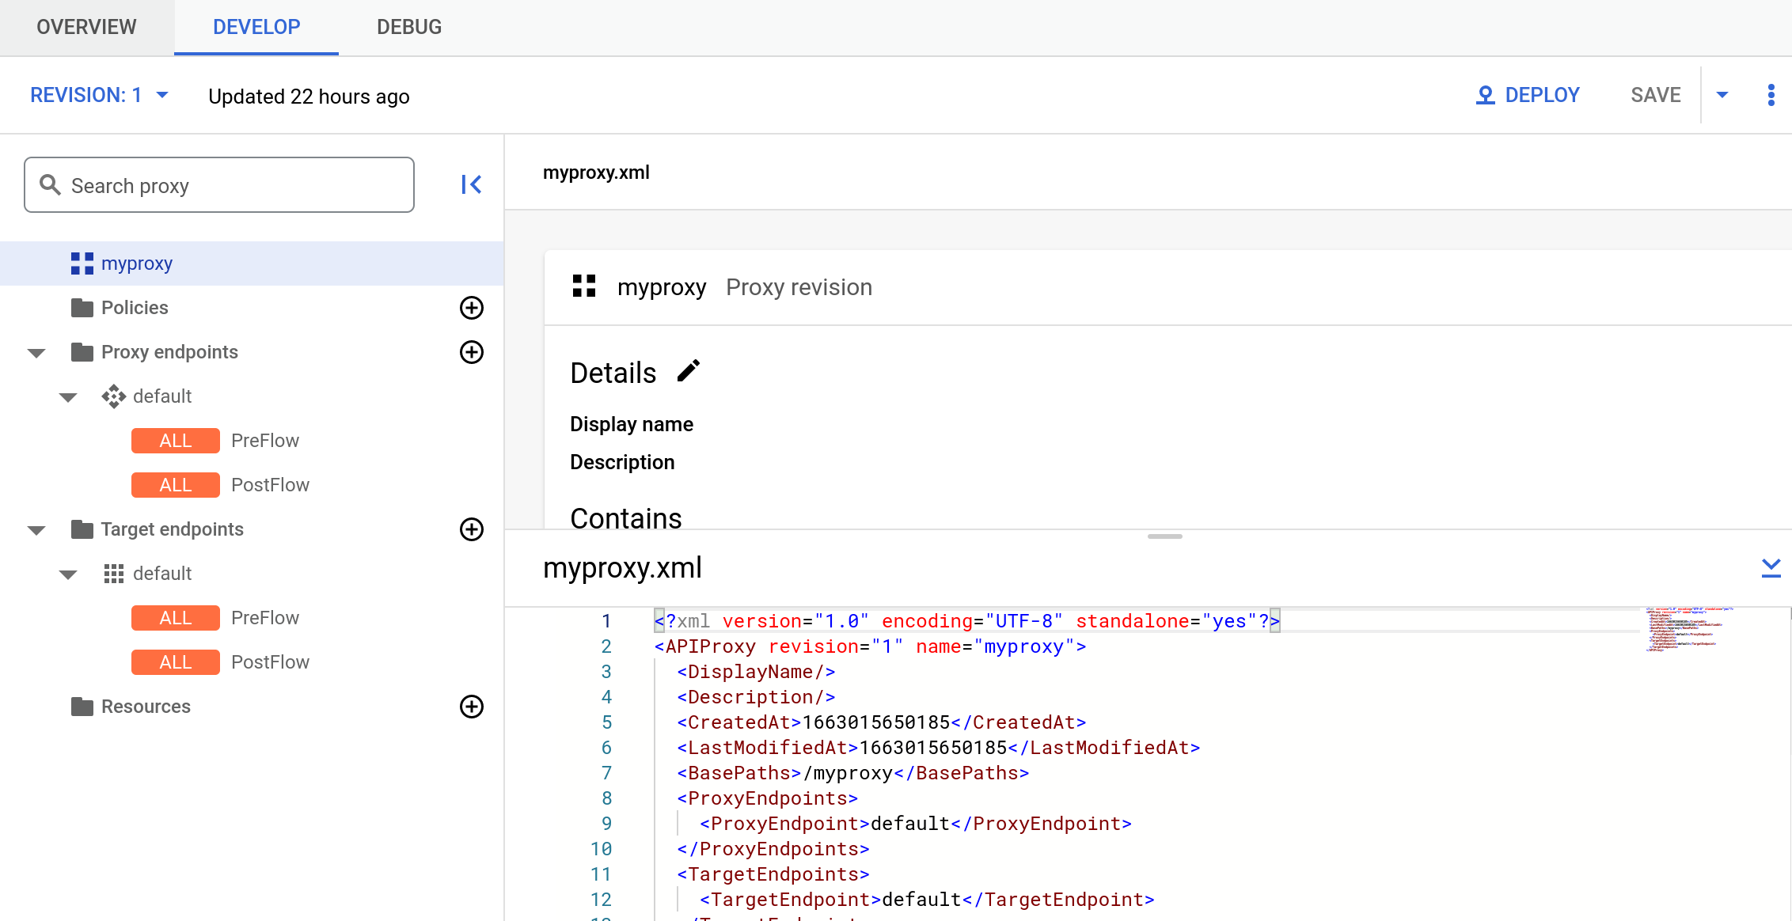Click the add Target endpoints icon
Screen dimensions: 1792x921
point(470,529)
